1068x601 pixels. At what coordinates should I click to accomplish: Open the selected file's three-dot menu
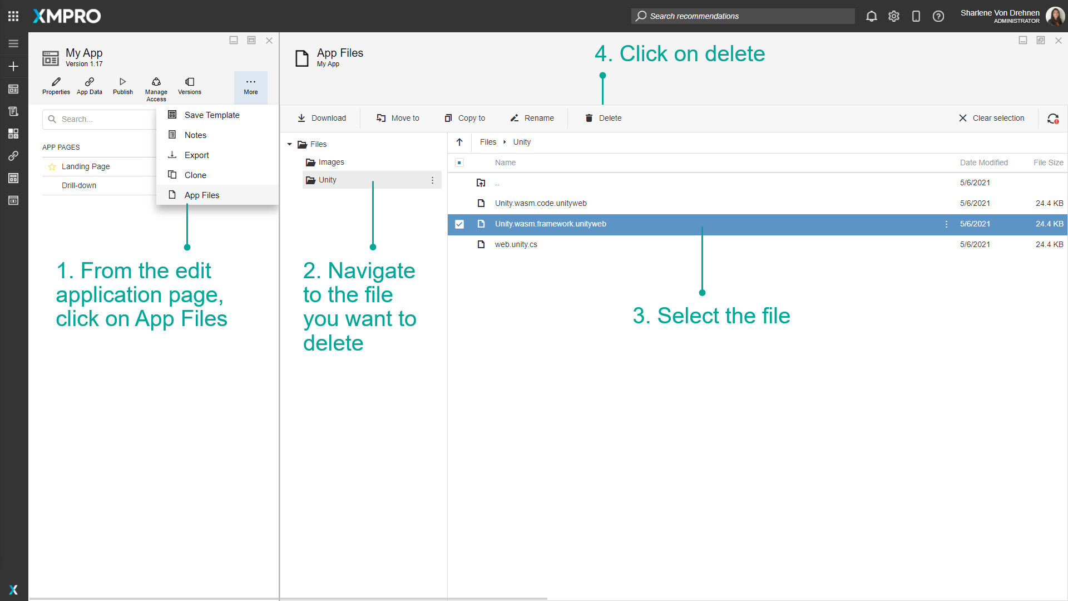(x=947, y=224)
